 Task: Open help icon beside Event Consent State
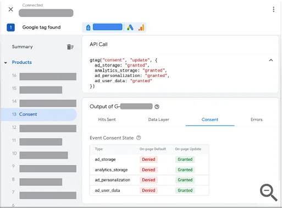(139, 138)
